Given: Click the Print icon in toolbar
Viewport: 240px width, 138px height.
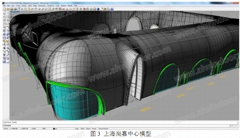Looking at the screenshot, I should [x=15, y=9].
